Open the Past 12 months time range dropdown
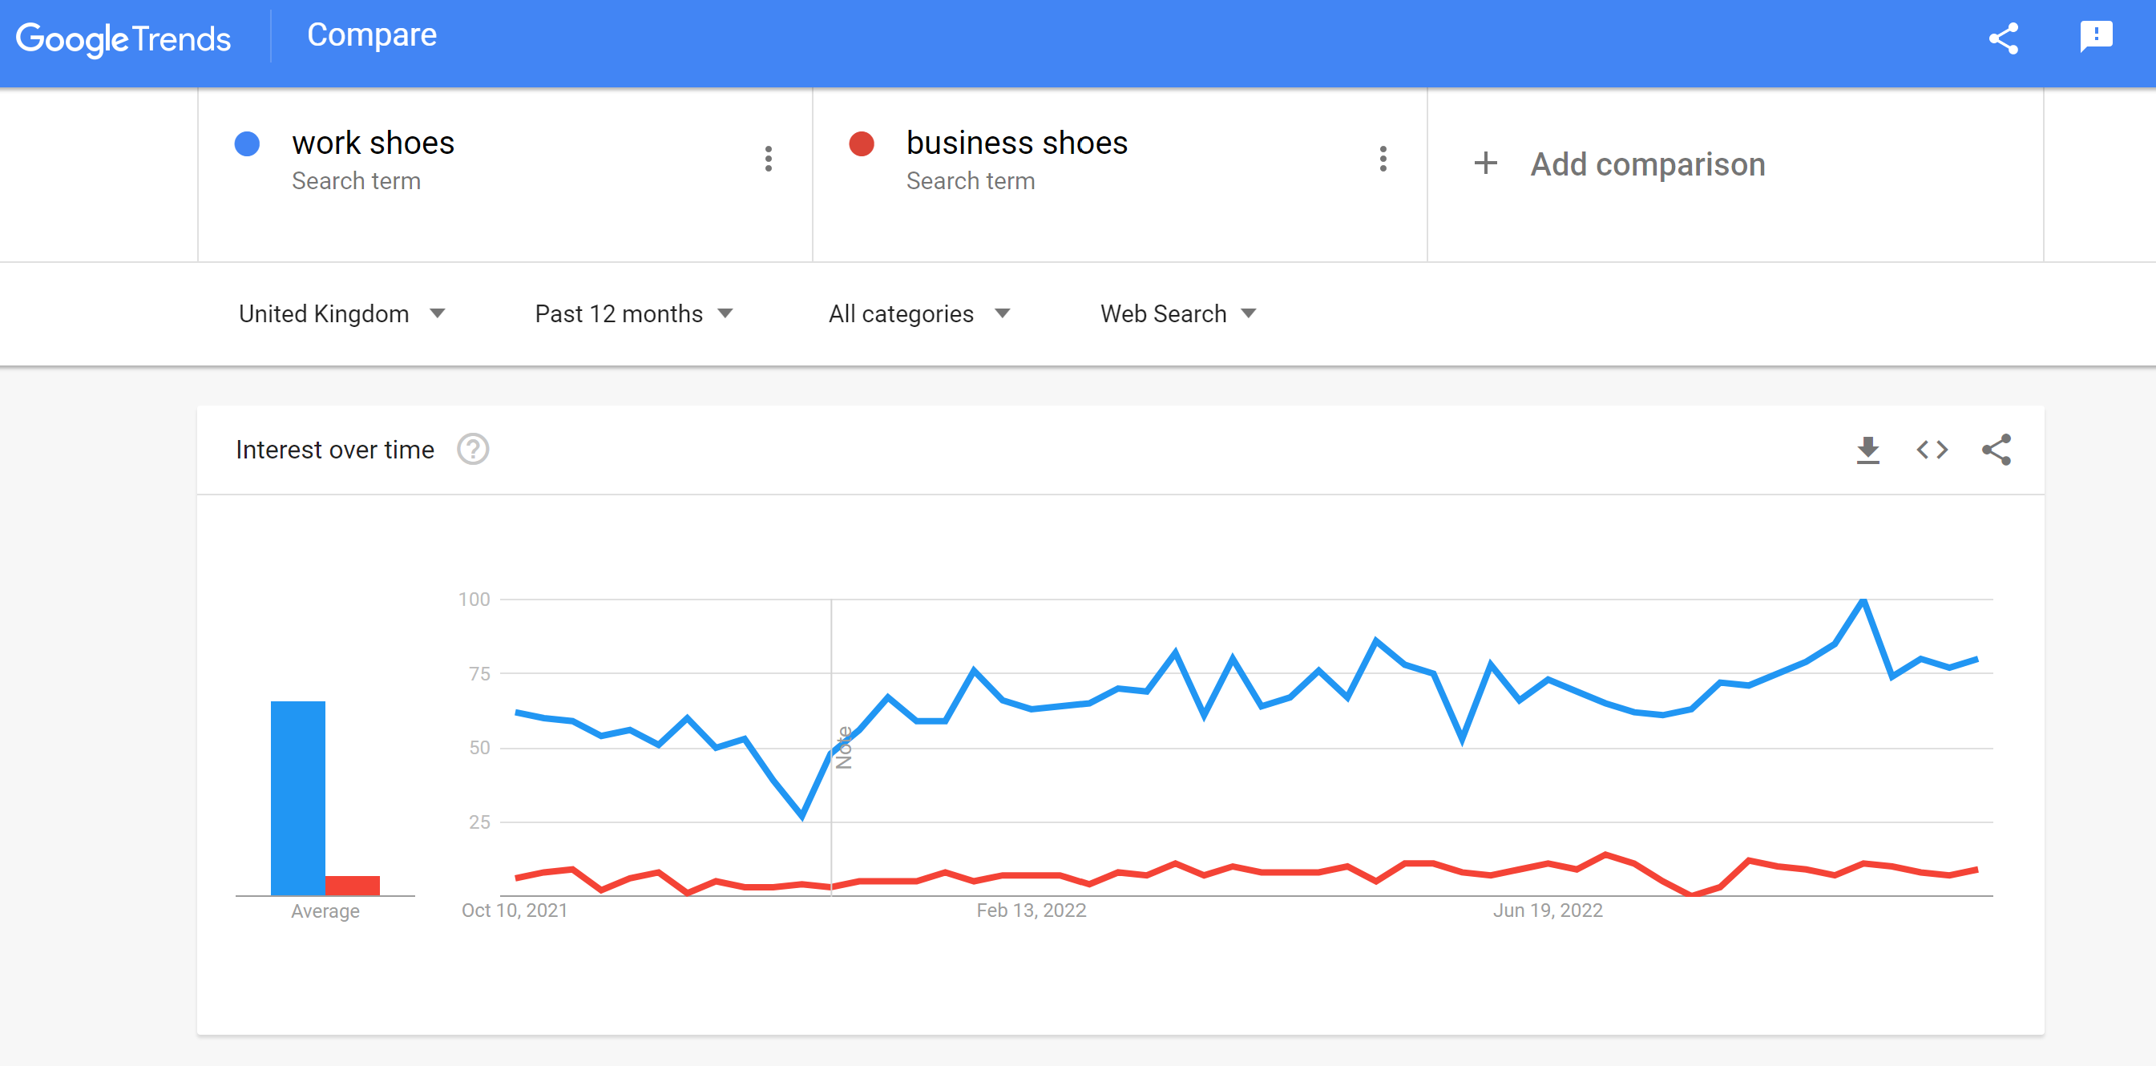Image resolution: width=2156 pixels, height=1066 pixels. (634, 313)
